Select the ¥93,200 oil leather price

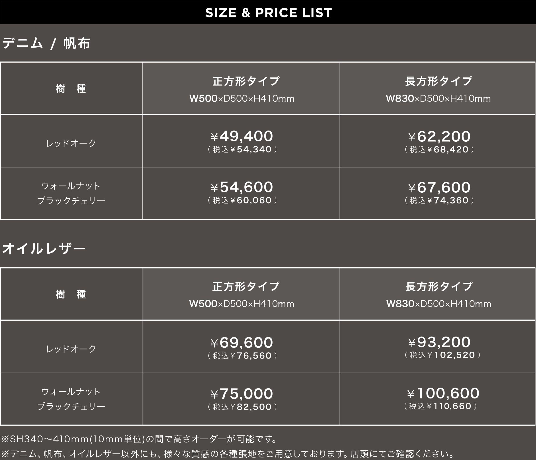439,342
